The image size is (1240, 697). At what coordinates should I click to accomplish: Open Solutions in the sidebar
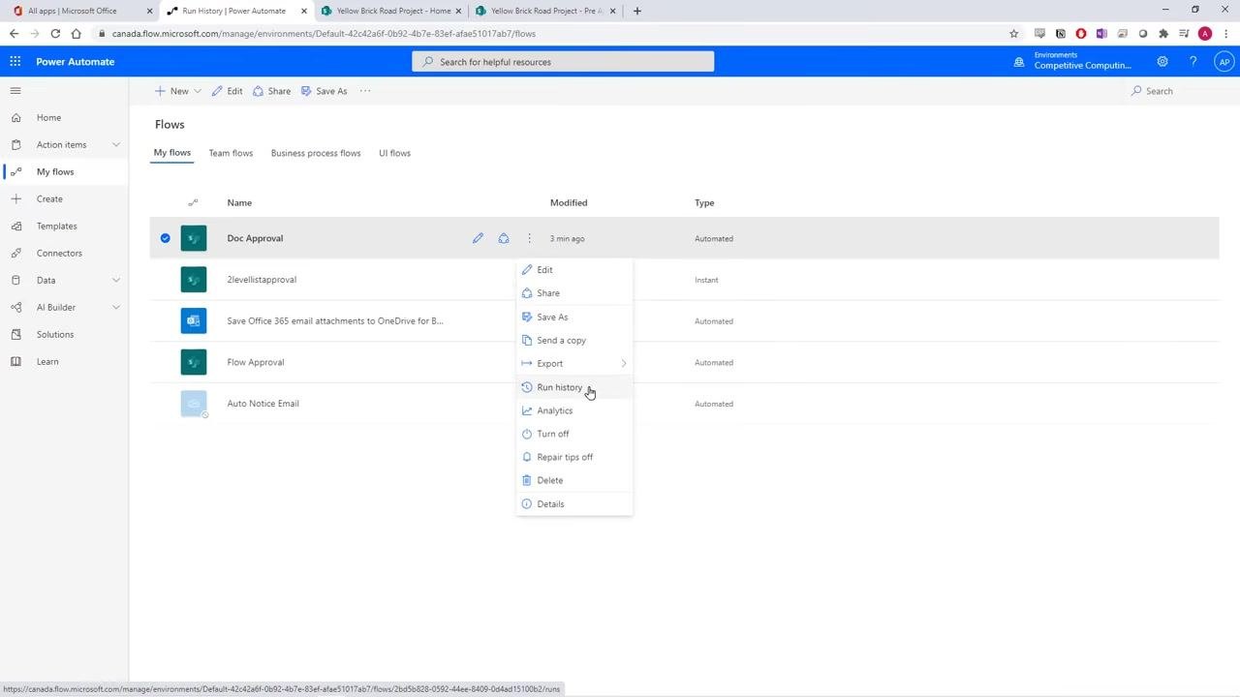pos(55,334)
